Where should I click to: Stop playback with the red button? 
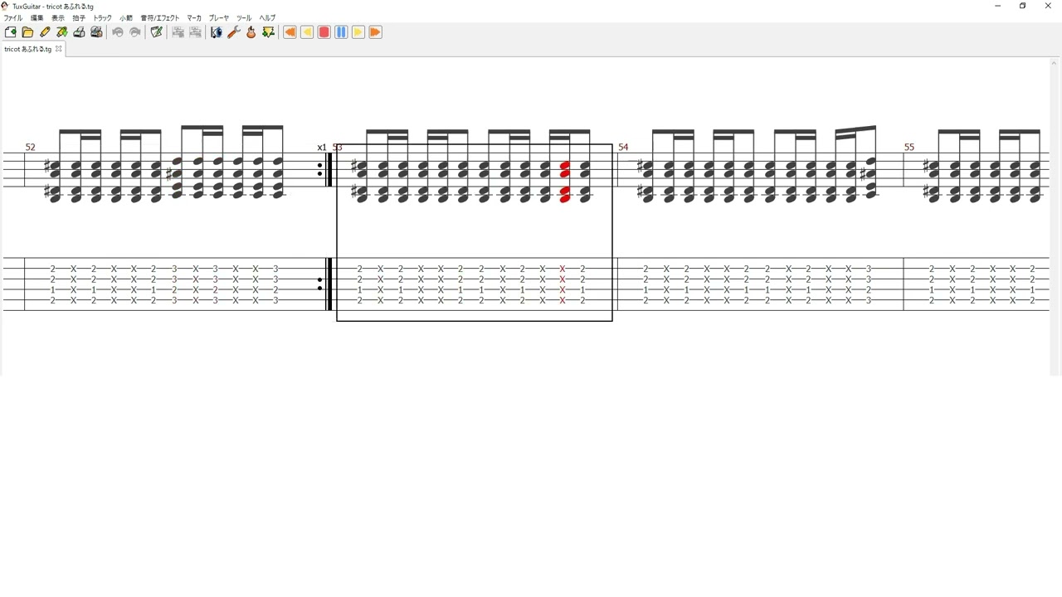(x=324, y=32)
